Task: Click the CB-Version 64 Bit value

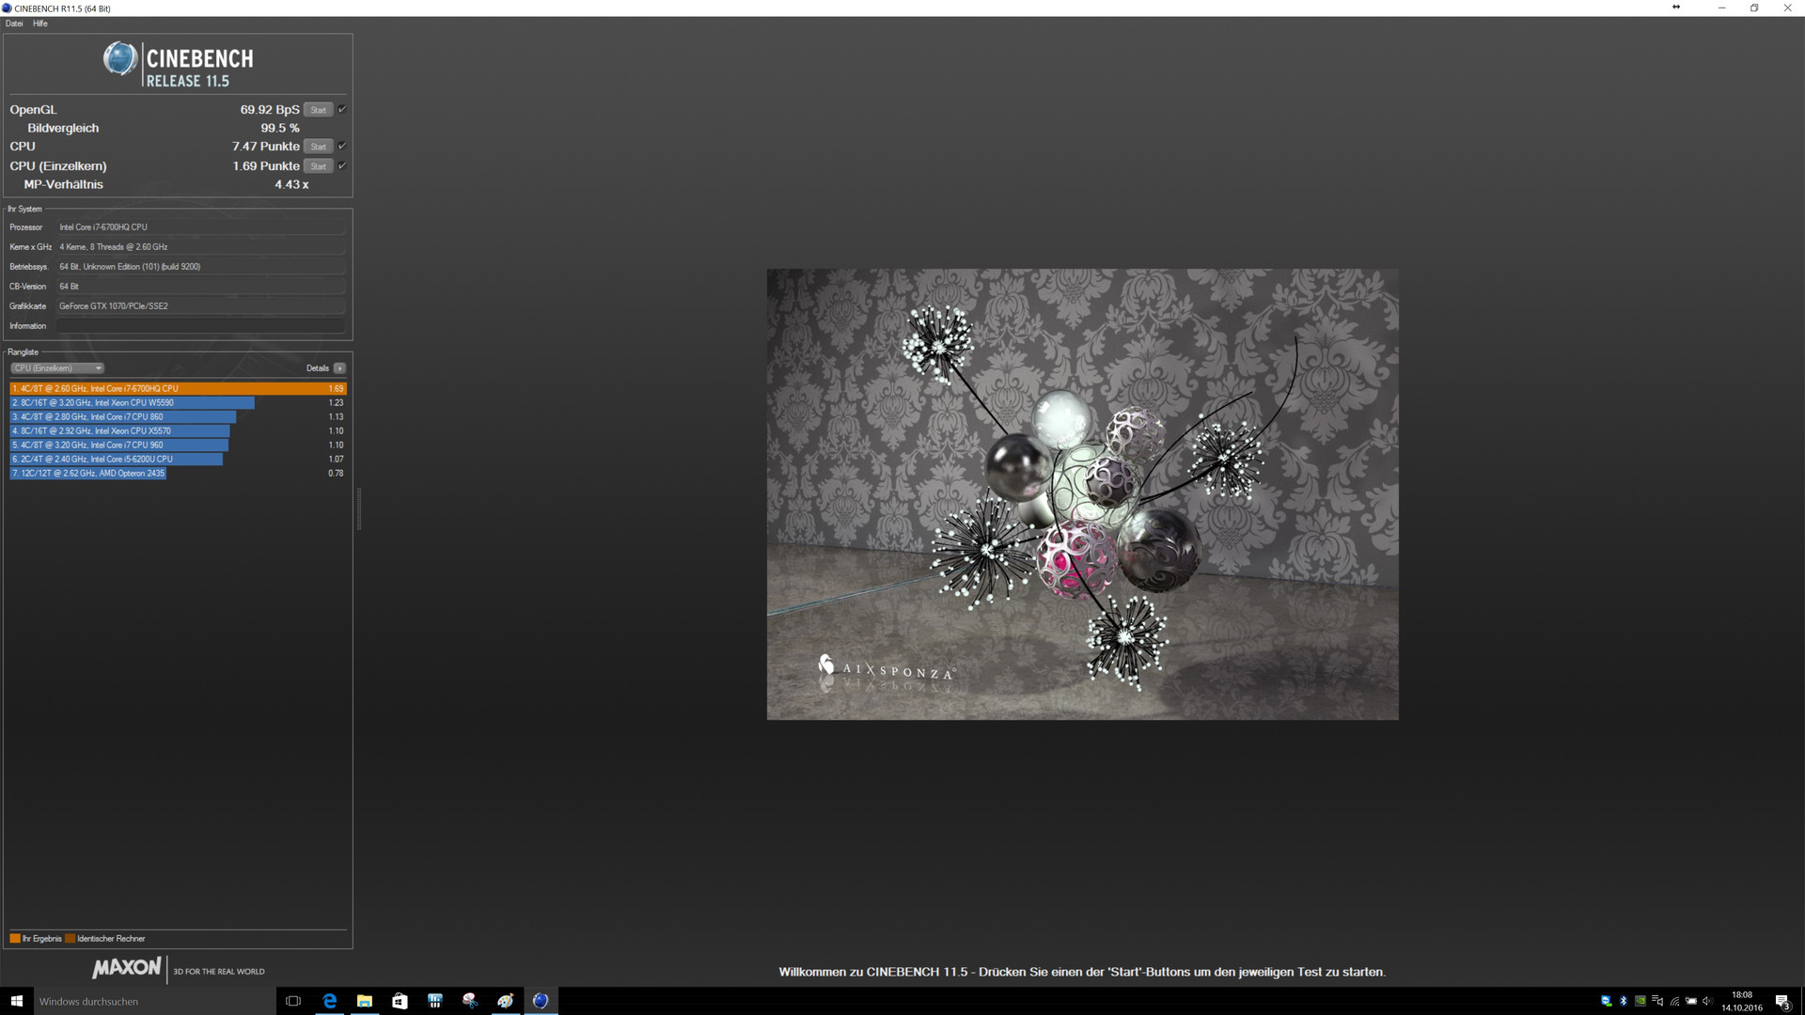Action: 200,287
